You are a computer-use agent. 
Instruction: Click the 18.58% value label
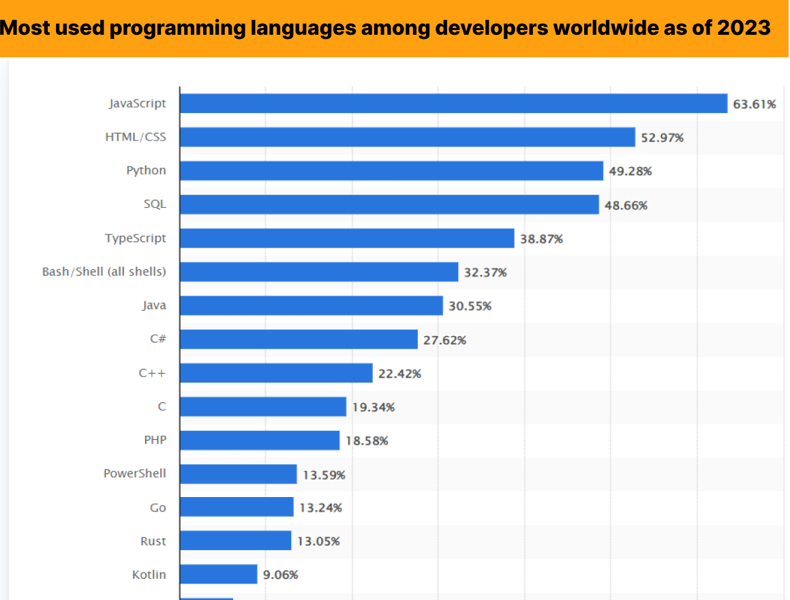coord(367,441)
